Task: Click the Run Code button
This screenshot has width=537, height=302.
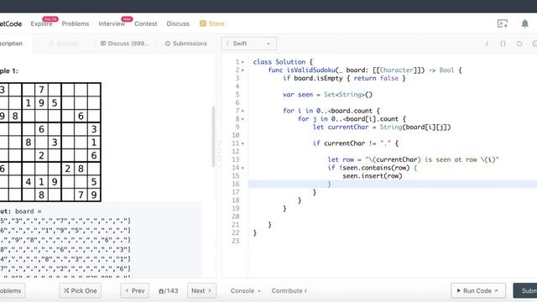Action: click(478, 291)
